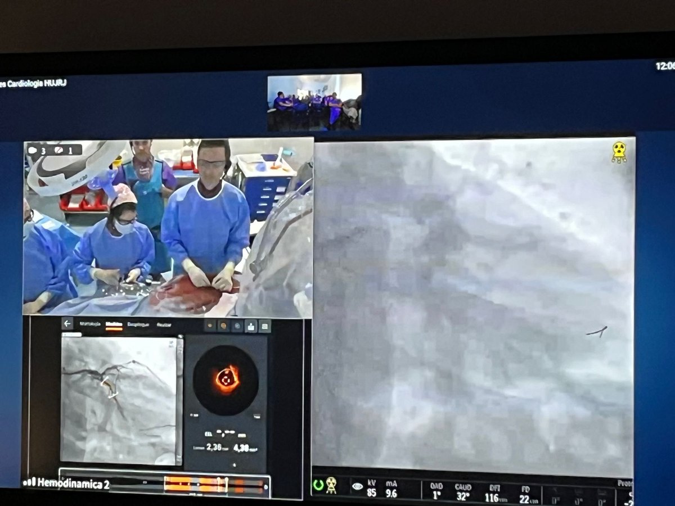The image size is (675, 506).
Task: Click the first round toolbar icon in OCT panel
Action: point(210,326)
